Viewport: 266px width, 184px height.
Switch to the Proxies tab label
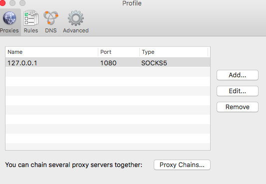tap(9, 30)
